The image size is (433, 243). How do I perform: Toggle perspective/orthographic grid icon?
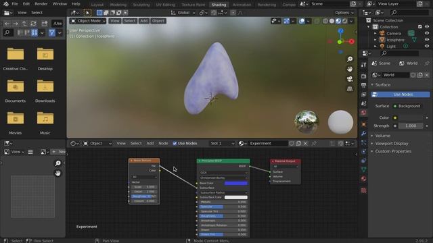(350, 89)
